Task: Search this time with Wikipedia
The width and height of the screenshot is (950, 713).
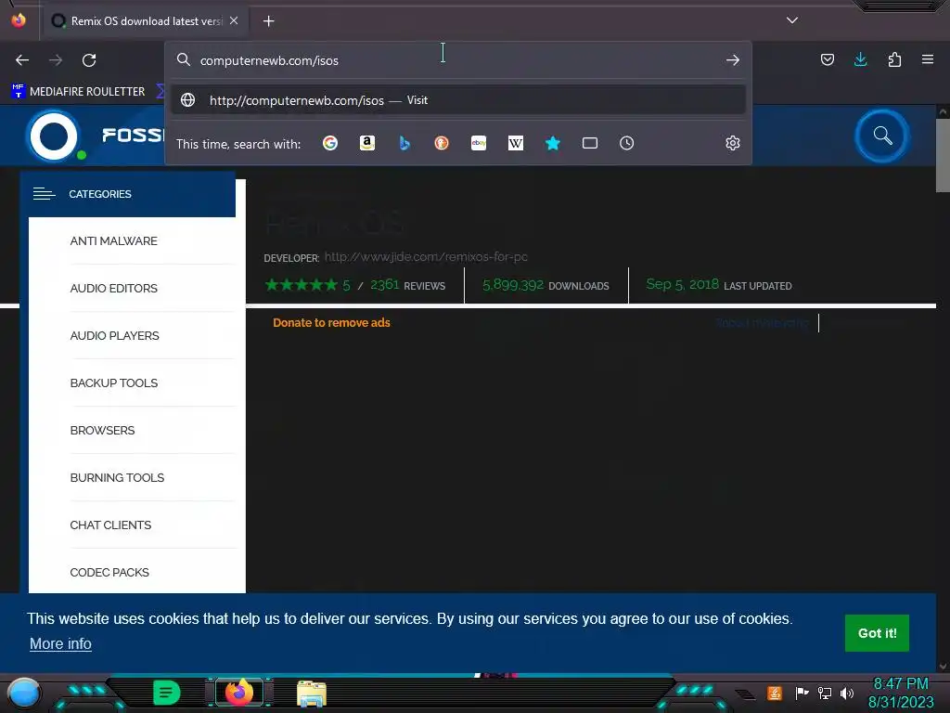Action: [516, 143]
